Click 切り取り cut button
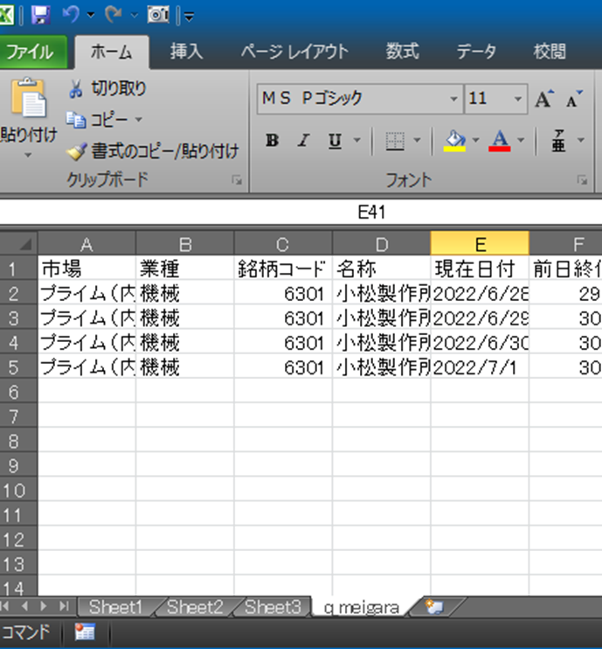Image resolution: width=602 pixels, height=649 pixels. [x=107, y=88]
